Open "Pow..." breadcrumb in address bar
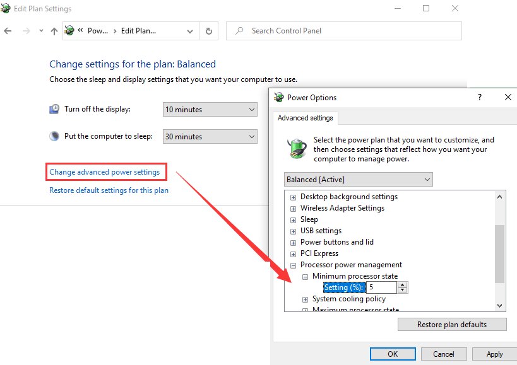Image resolution: width=517 pixels, height=365 pixels. (x=98, y=31)
